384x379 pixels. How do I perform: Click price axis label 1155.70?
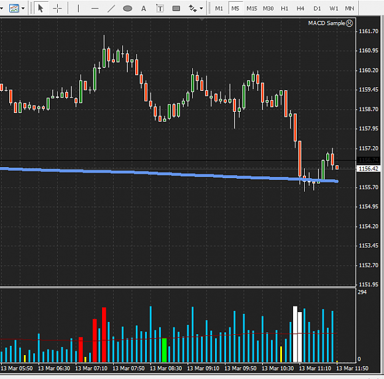369,187
